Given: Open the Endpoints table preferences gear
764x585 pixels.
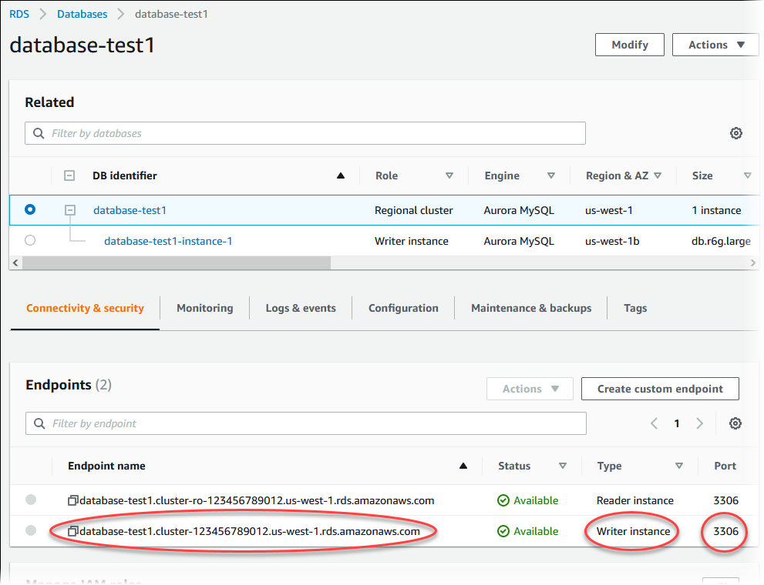Looking at the screenshot, I should click(735, 423).
